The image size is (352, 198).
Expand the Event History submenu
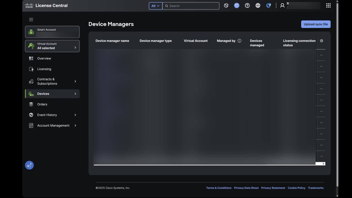coord(75,115)
